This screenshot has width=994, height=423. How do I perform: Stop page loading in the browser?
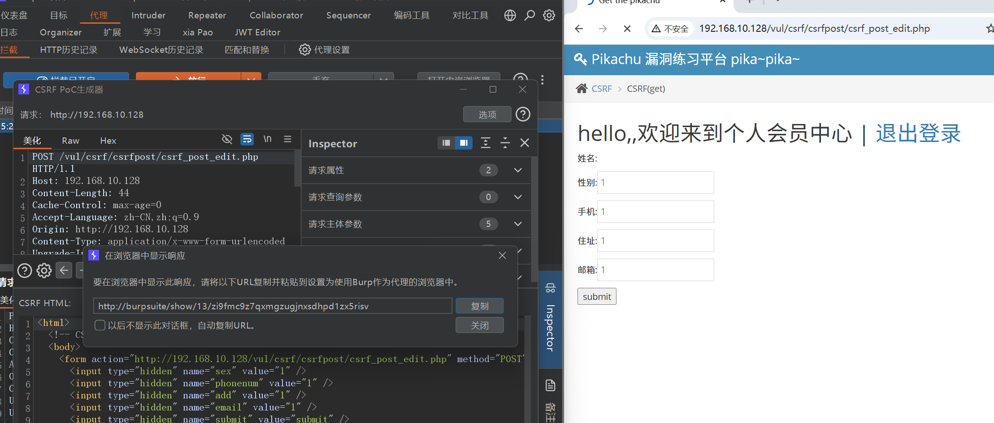(x=627, y=29)
